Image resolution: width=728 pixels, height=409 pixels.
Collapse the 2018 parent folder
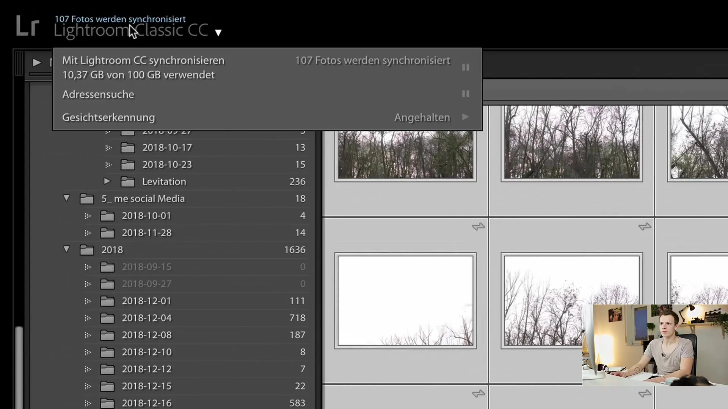coord(66,249)
